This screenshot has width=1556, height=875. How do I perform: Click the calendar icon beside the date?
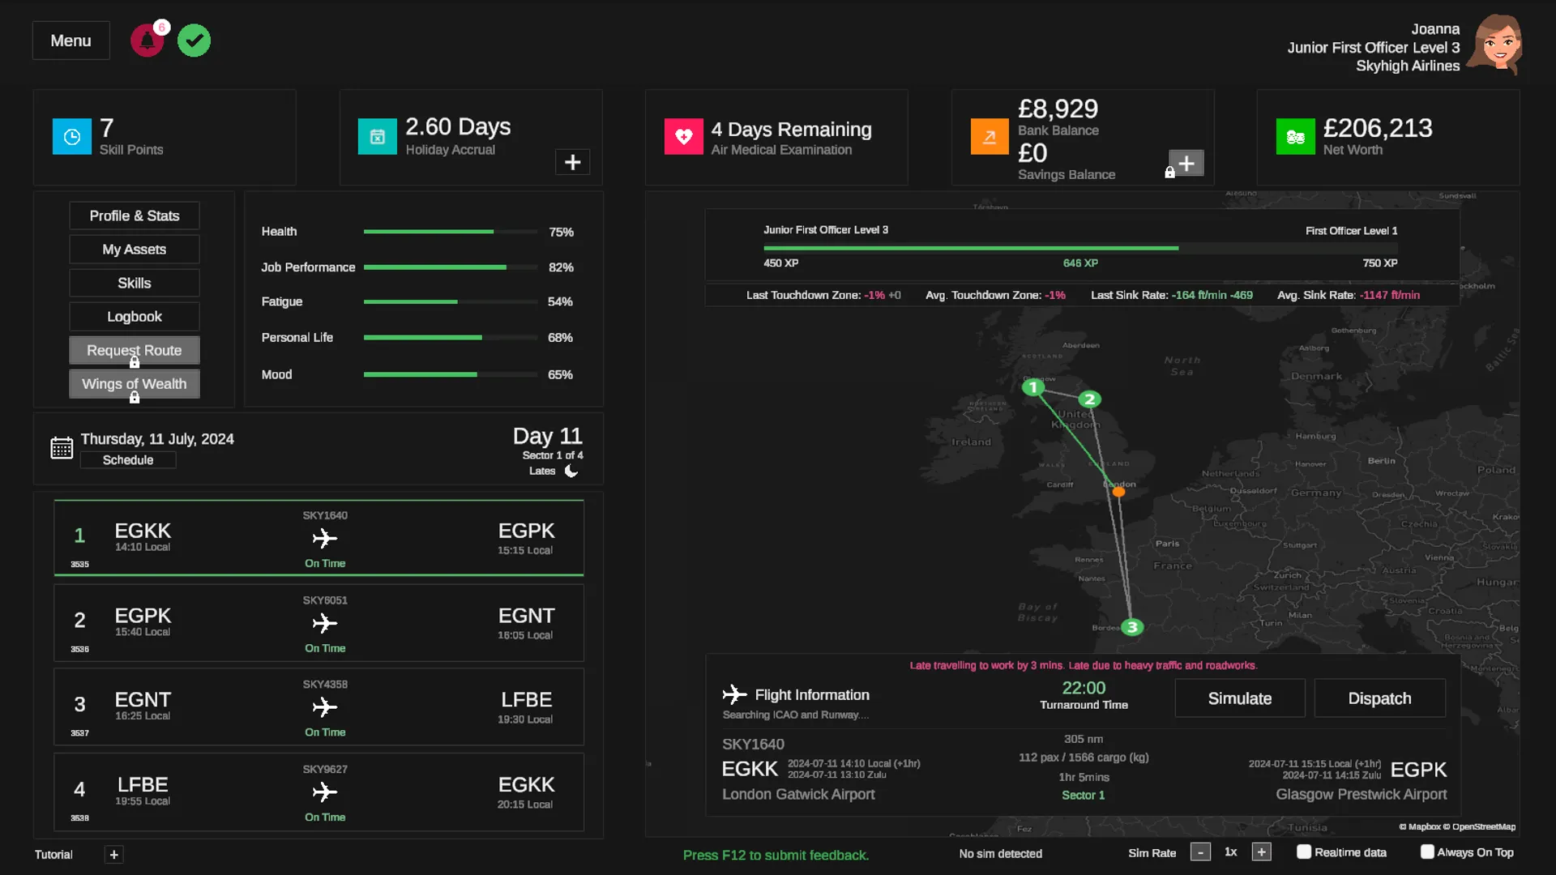(62, 448)
